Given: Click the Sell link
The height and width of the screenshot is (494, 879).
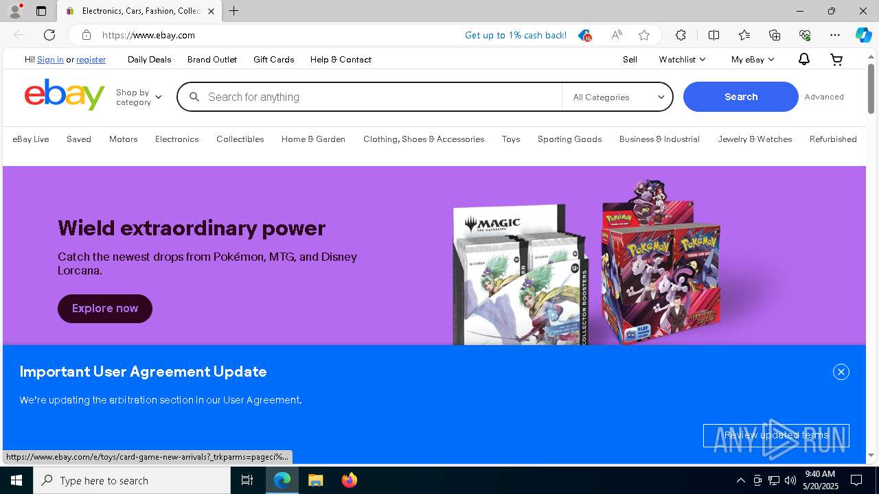Looking at the screenshot, I should coord(630,60).
